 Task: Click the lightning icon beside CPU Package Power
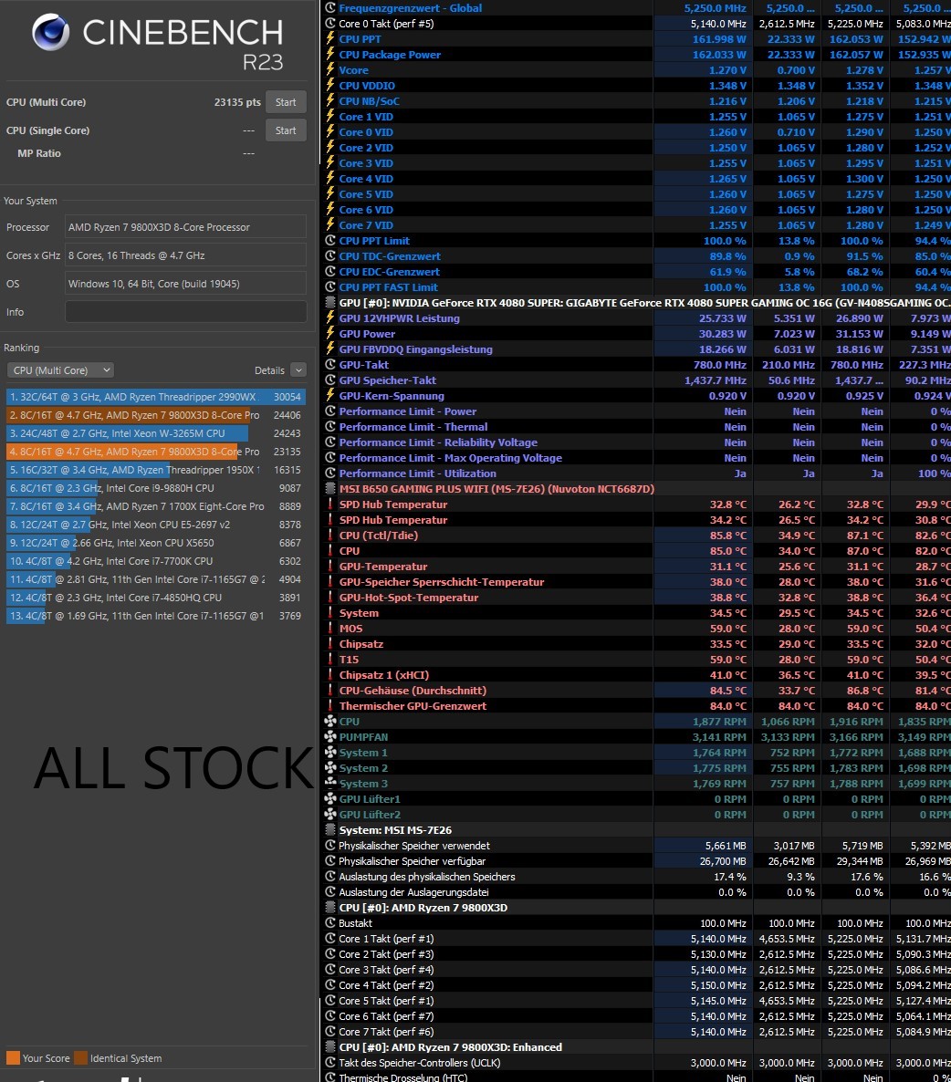coord(330,55)
